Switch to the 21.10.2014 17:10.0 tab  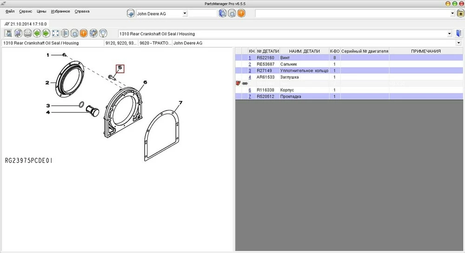tap(25, 24)
